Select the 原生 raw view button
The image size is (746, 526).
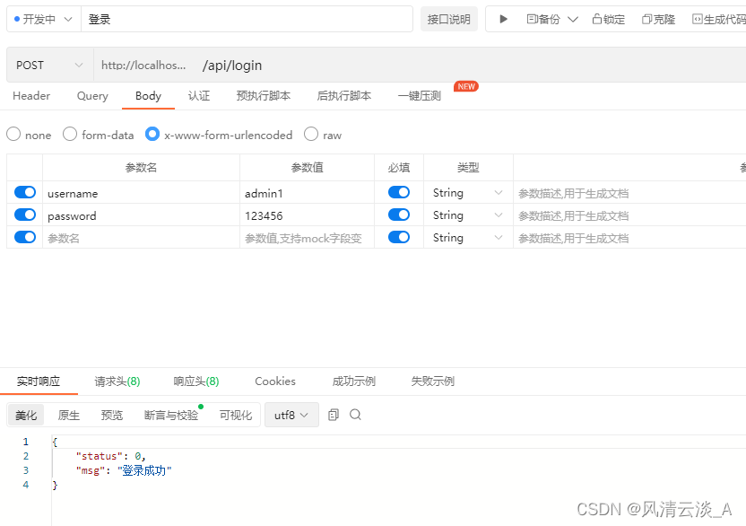(69, 415)
